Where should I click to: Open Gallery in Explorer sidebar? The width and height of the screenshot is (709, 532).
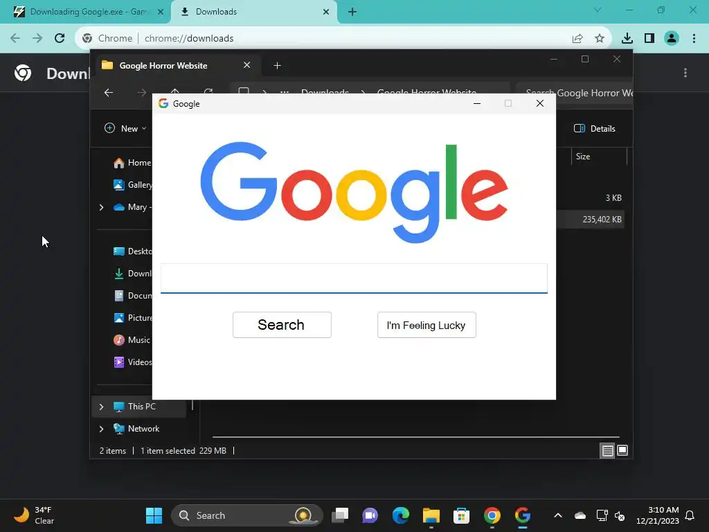[132, 185]
